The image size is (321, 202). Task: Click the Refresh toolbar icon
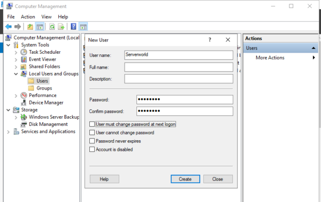pyautogui.click(x=52, y=27)
